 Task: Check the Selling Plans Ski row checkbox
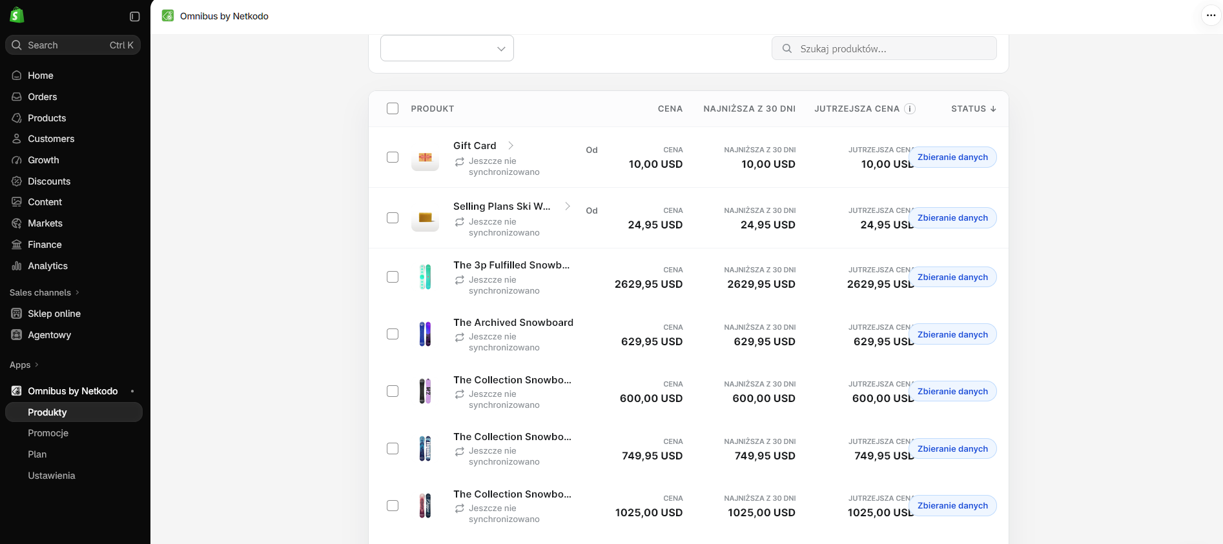(x=393, y=217)
